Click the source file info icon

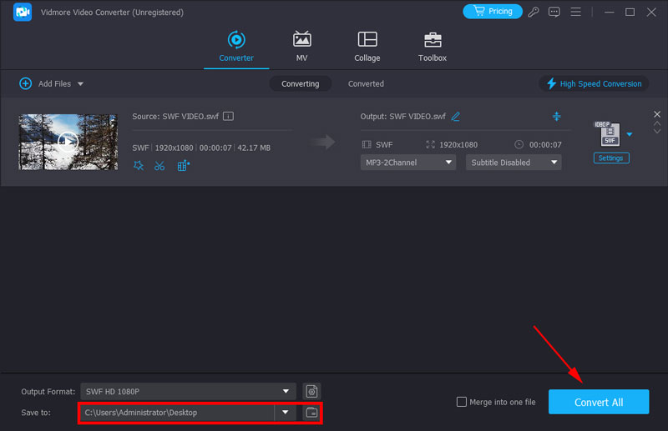coord(228,117)
